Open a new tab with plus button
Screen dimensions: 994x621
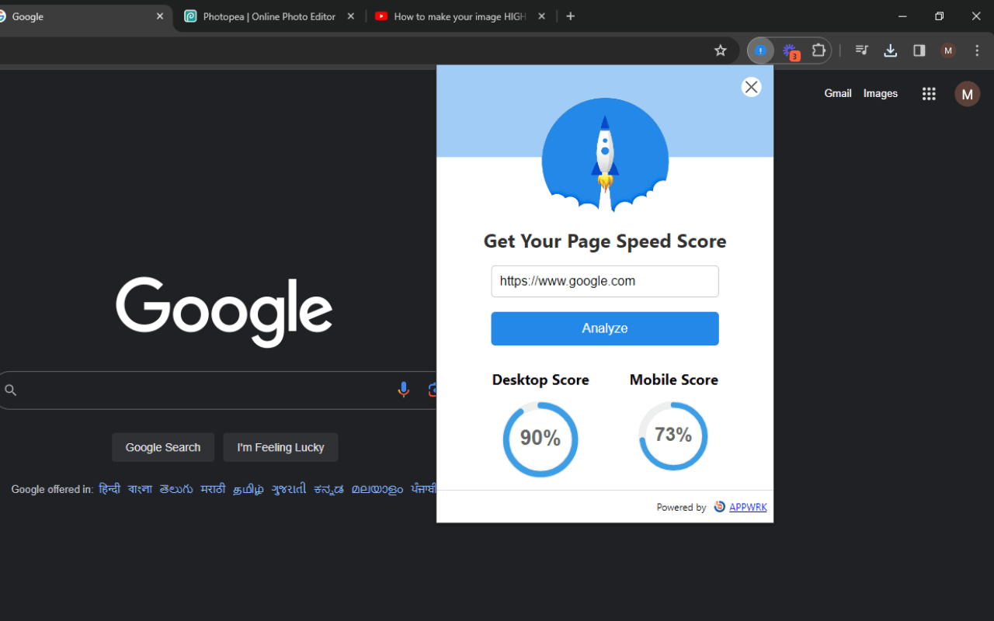571,16
